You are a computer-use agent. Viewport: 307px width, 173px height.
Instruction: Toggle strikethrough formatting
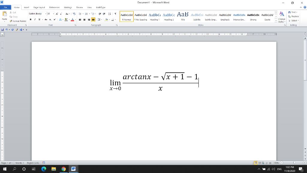(46, 20)
